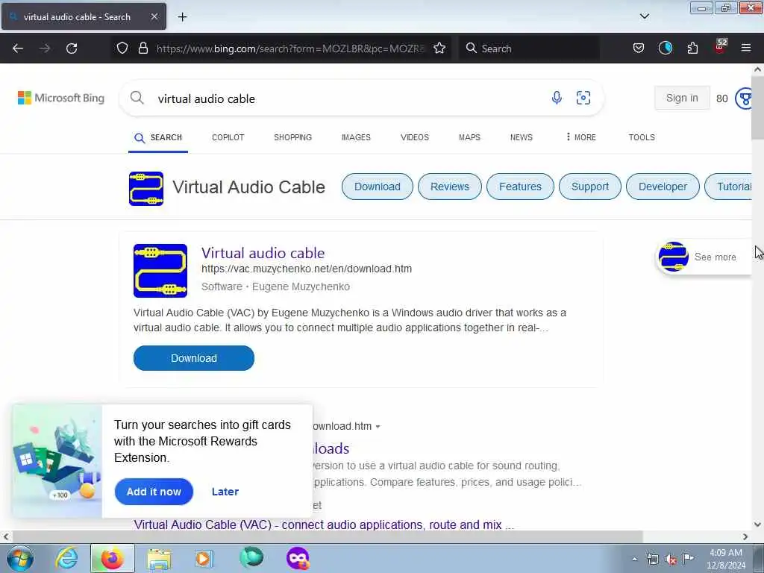Reload the current Bing page

point(72,48)
